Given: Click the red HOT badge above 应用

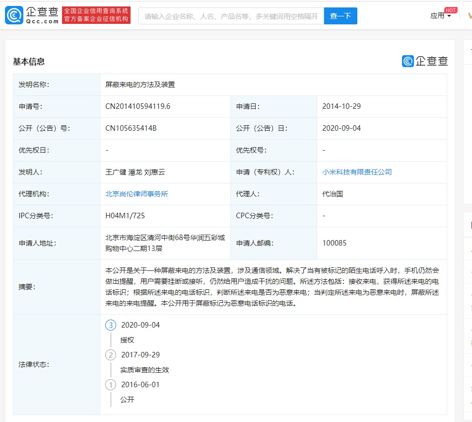Looking at the screenshot, I should (451, 10).
